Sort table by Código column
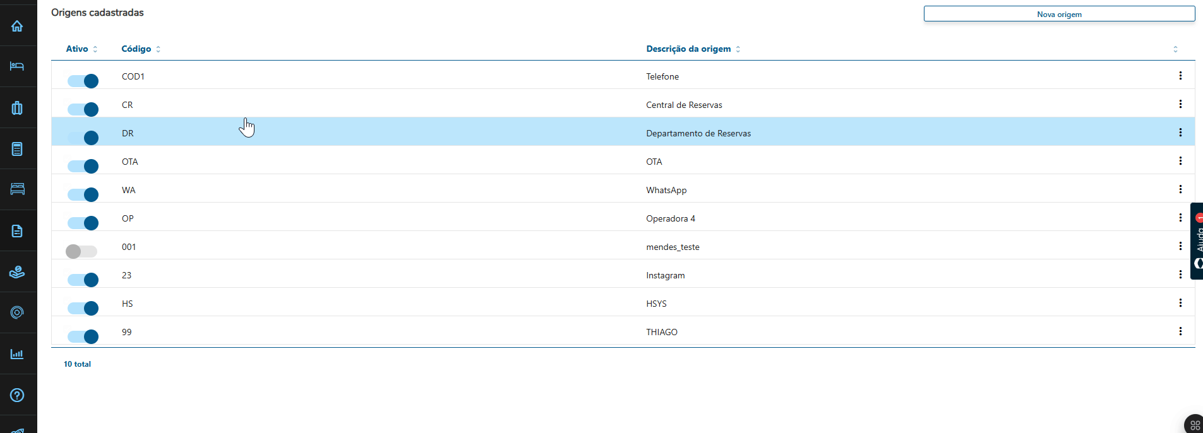1203x433 pixels. click(x=141, y=49)
